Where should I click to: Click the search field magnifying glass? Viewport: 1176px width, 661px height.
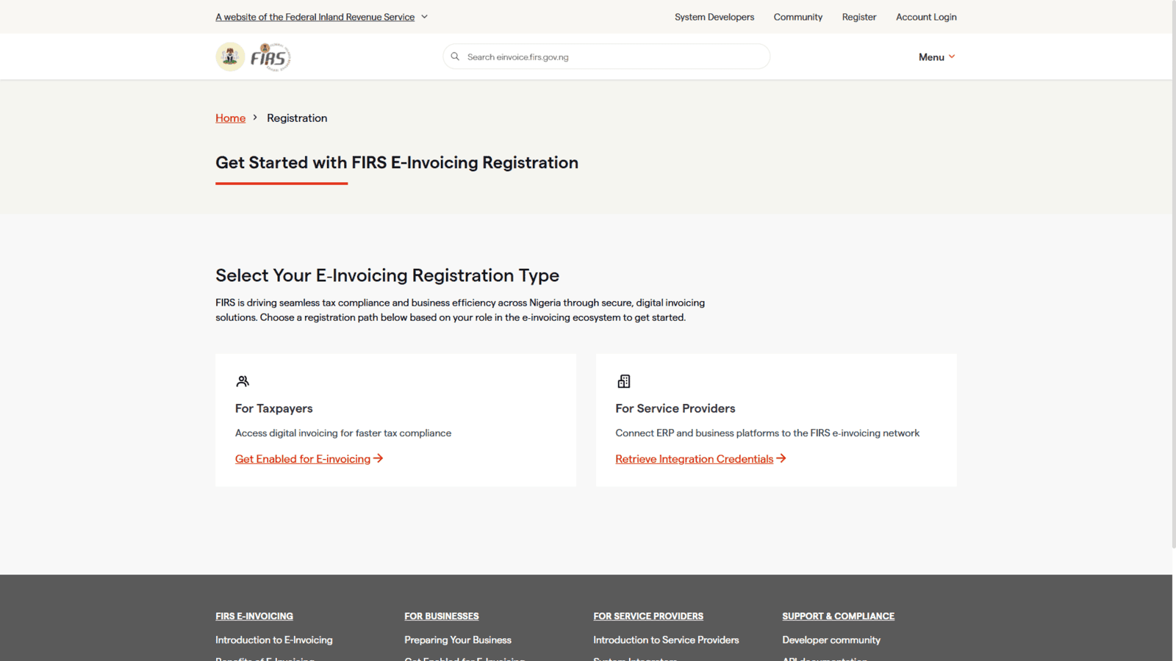tap(455, 56)
